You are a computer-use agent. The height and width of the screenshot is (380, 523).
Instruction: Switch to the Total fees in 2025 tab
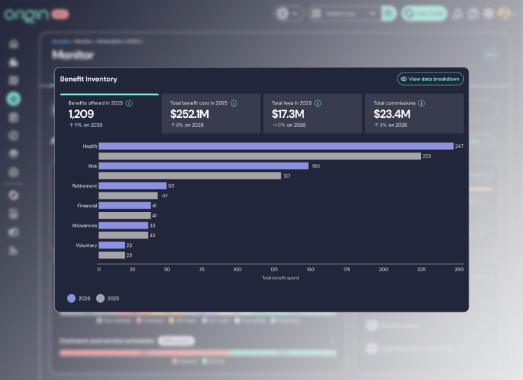pyautogui.click(x=312, y=114)
